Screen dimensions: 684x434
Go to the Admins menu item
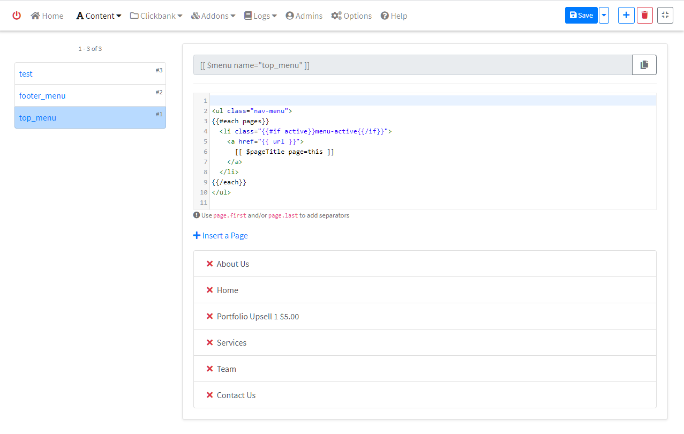click(x=304, y=16)
